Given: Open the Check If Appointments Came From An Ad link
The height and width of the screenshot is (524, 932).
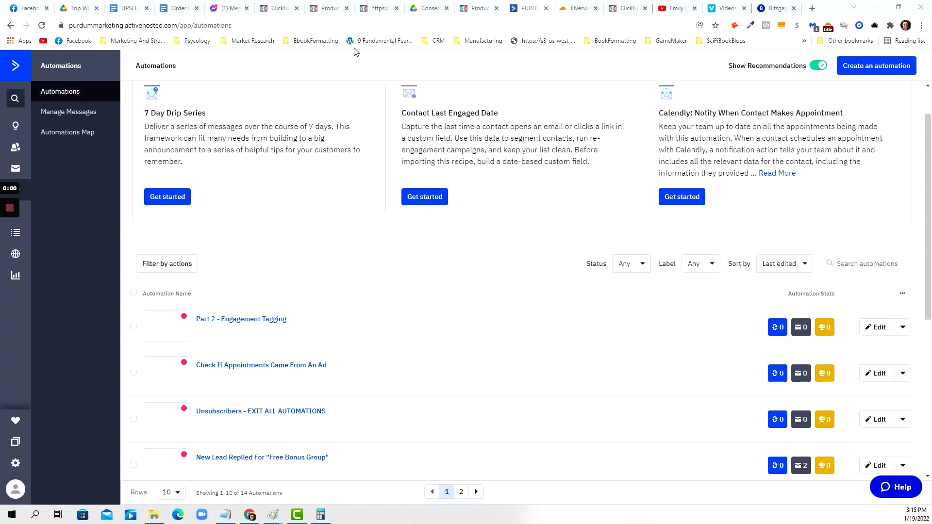Looking at the screenshot, I should click(x=261, y=365).
